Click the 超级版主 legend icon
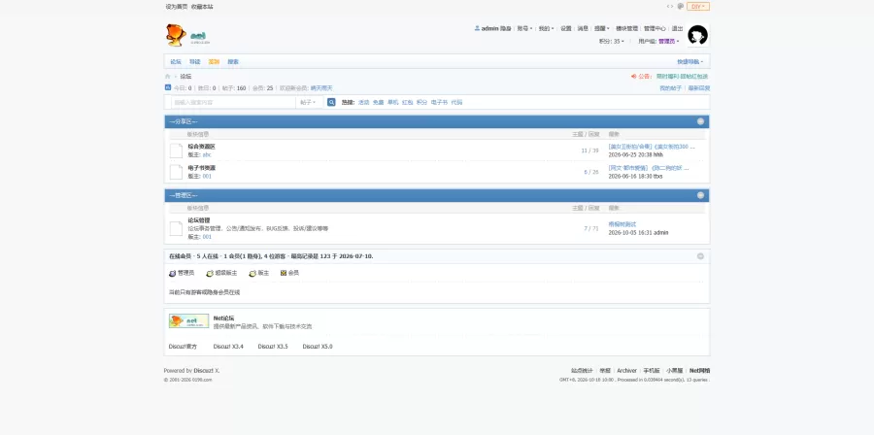The height and width of the screenshot is (435, 874). click(x=210, y=274)
